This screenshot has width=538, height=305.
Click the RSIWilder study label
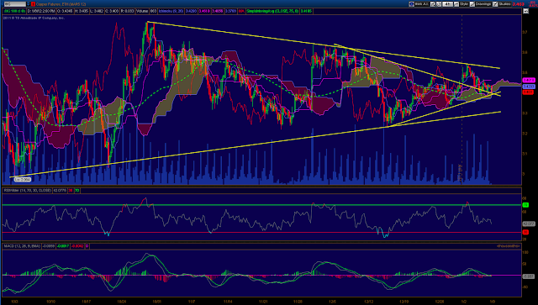pos(27,190)
